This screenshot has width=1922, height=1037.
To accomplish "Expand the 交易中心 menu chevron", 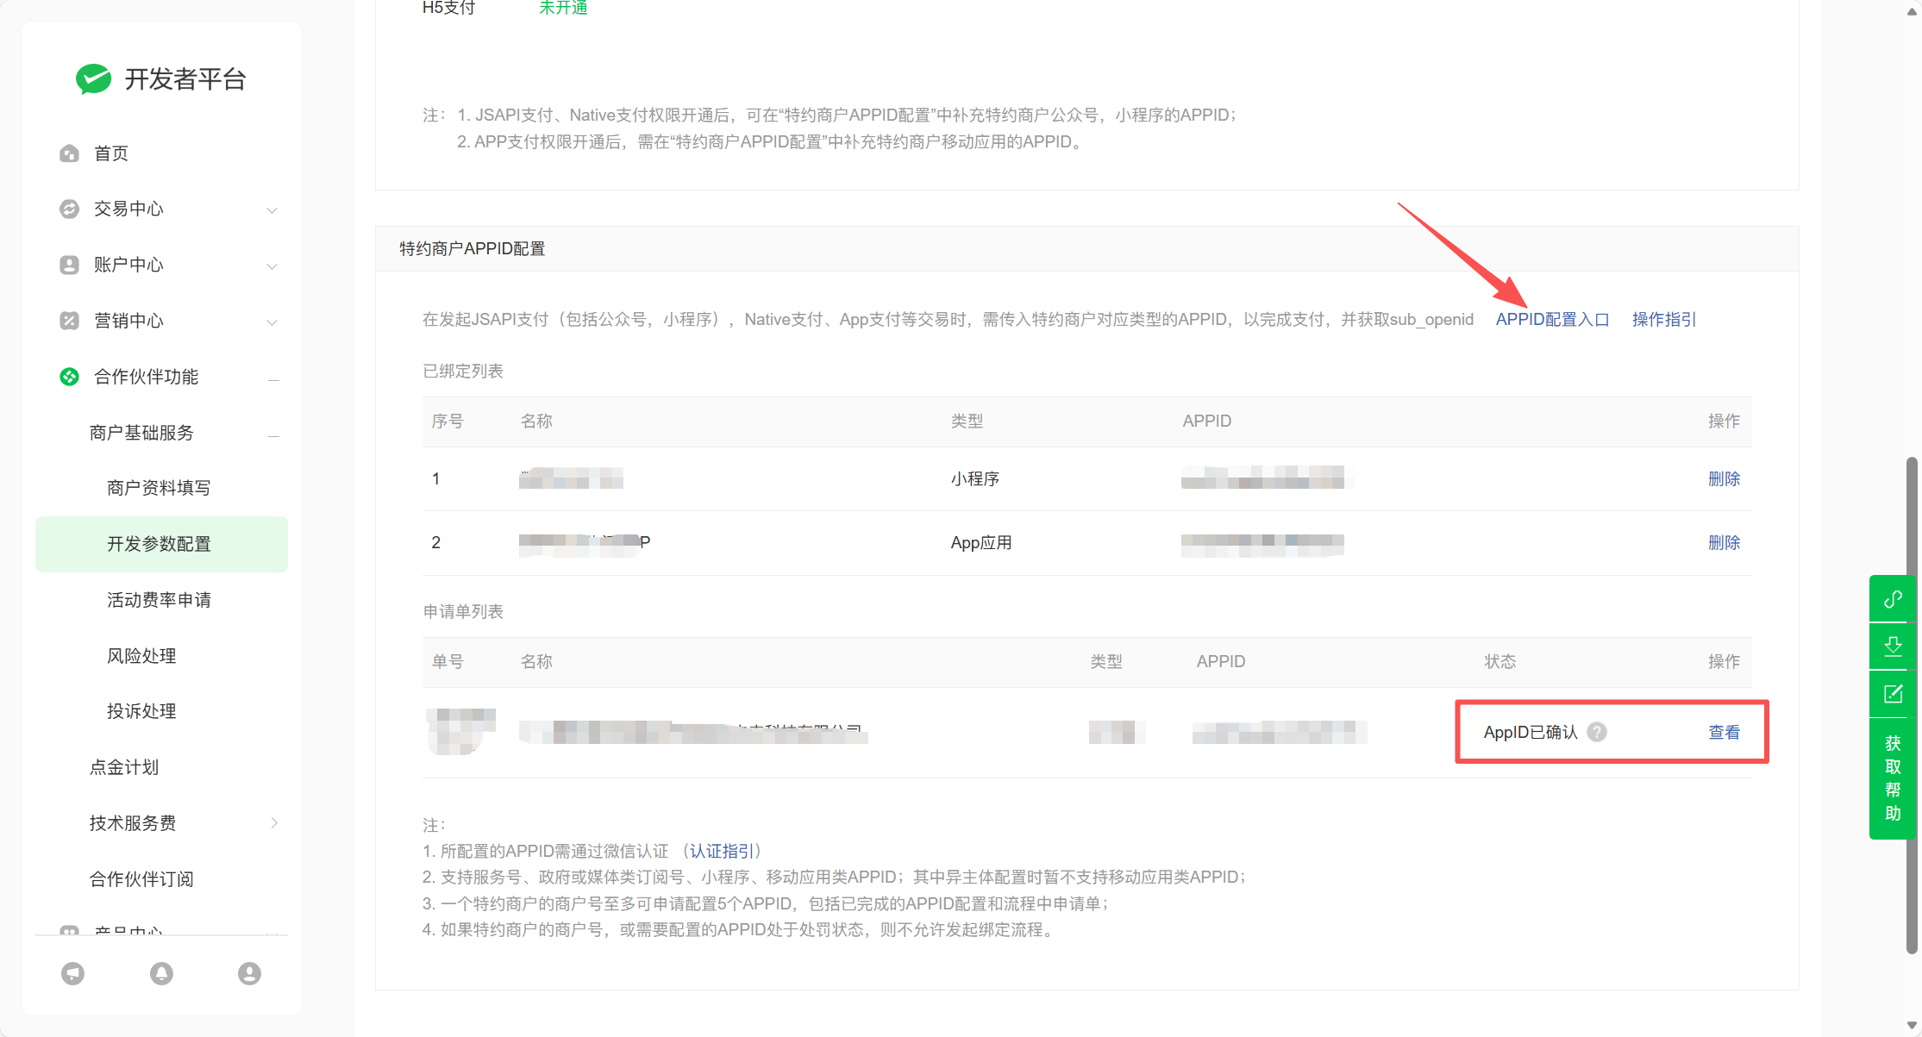I will (x=272, y=210).
